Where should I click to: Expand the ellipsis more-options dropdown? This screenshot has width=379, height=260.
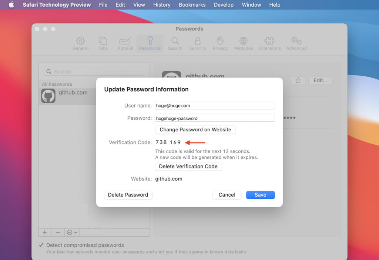72,232
